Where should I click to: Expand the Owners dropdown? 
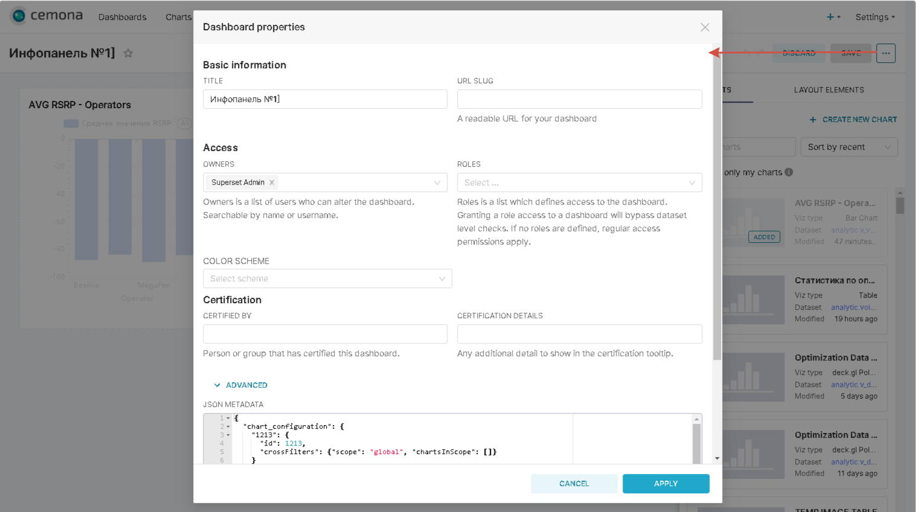pos(437,182)
